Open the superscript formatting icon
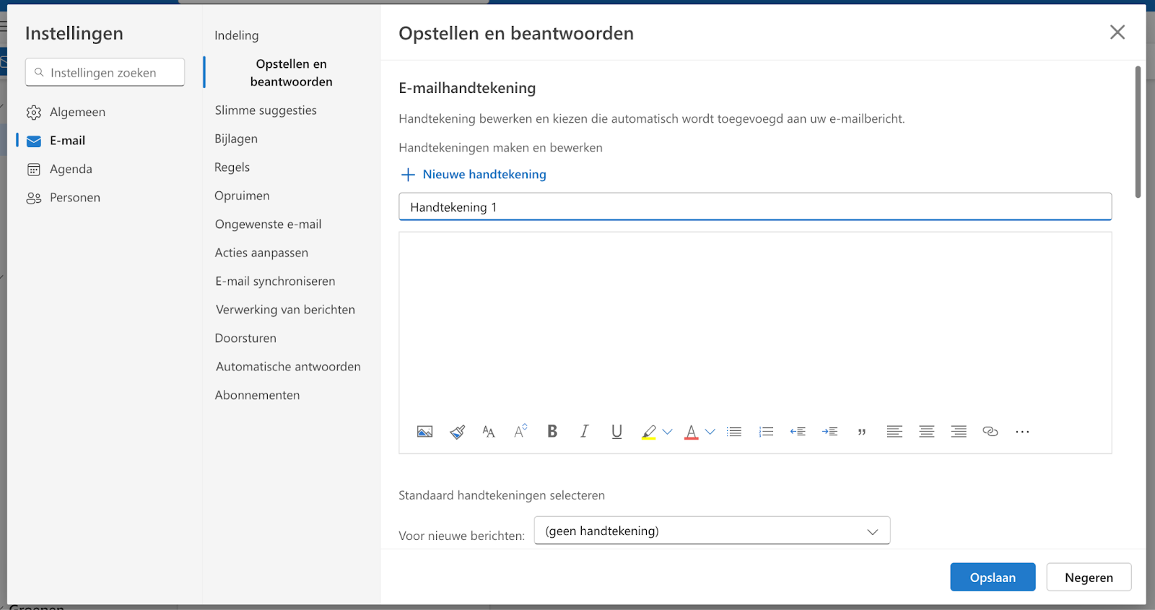 520,431
